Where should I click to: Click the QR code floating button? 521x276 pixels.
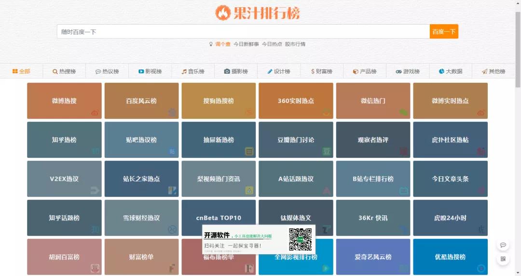503,259
